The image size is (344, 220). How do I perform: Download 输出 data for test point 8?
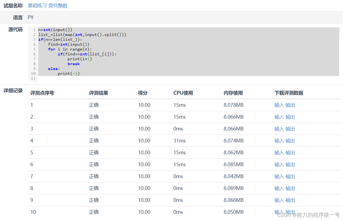tap(290, 188)
